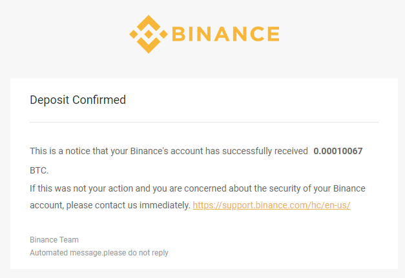Click the word concerned in the warning sentence
The width and height of the screenshot is (405, 278).
pyautogui.click(x=205, y=188)
